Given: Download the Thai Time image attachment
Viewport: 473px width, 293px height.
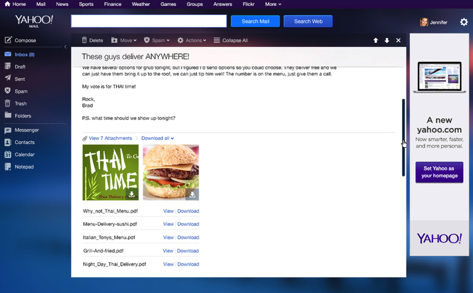Looking at the screenshot, I should 132,194.
